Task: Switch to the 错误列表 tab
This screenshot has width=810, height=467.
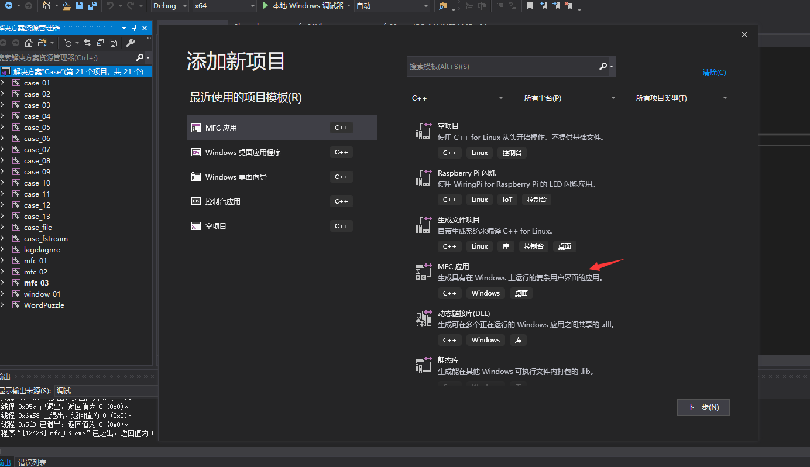Action: coord(32,462)
